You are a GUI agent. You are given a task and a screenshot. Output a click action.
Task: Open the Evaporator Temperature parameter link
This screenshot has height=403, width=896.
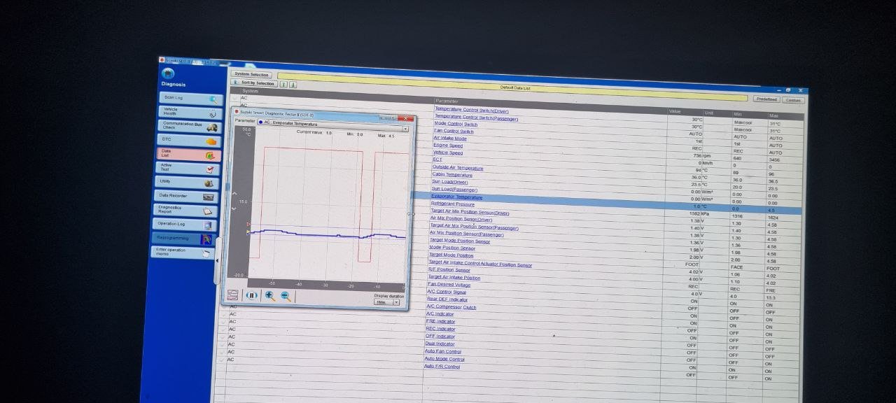(x=456, y=197)
